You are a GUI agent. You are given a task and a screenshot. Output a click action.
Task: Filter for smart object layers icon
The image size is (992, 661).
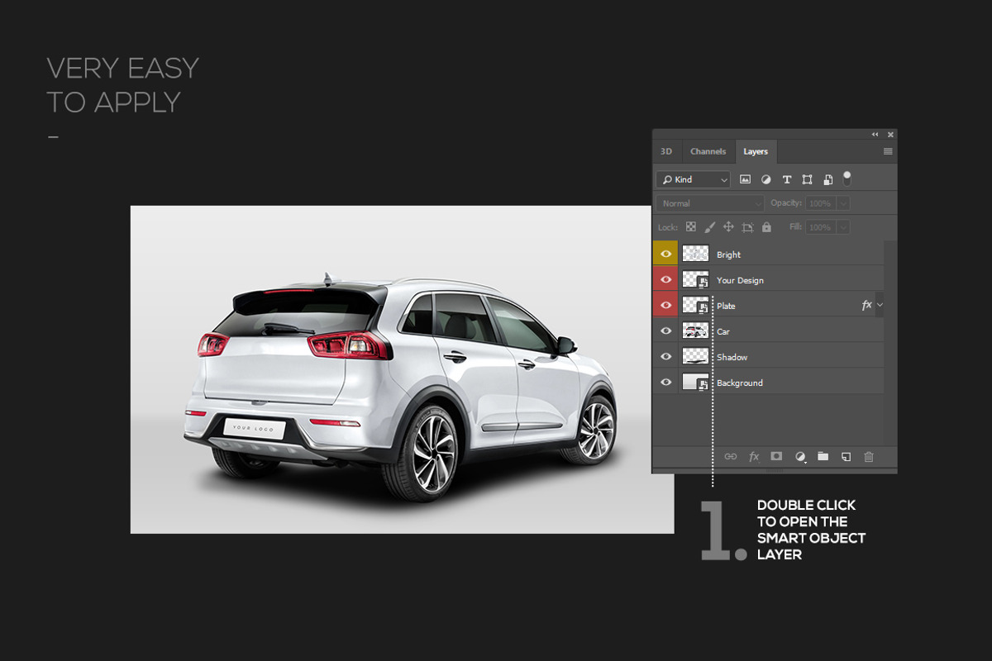(x=827, y=179)
